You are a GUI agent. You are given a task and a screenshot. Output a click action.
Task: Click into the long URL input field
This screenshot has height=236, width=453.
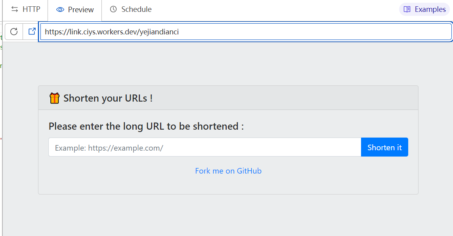tap(205, 147)
